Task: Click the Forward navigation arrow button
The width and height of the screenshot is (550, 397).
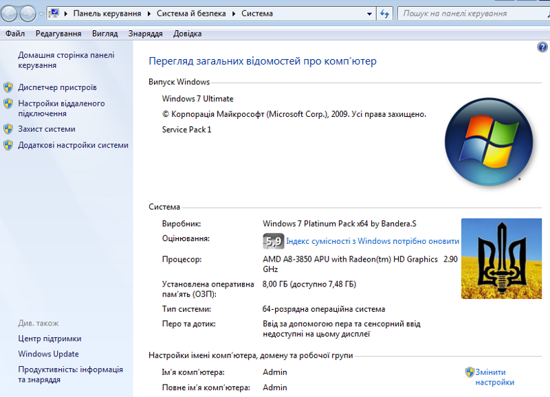Action: click(27, 14)
